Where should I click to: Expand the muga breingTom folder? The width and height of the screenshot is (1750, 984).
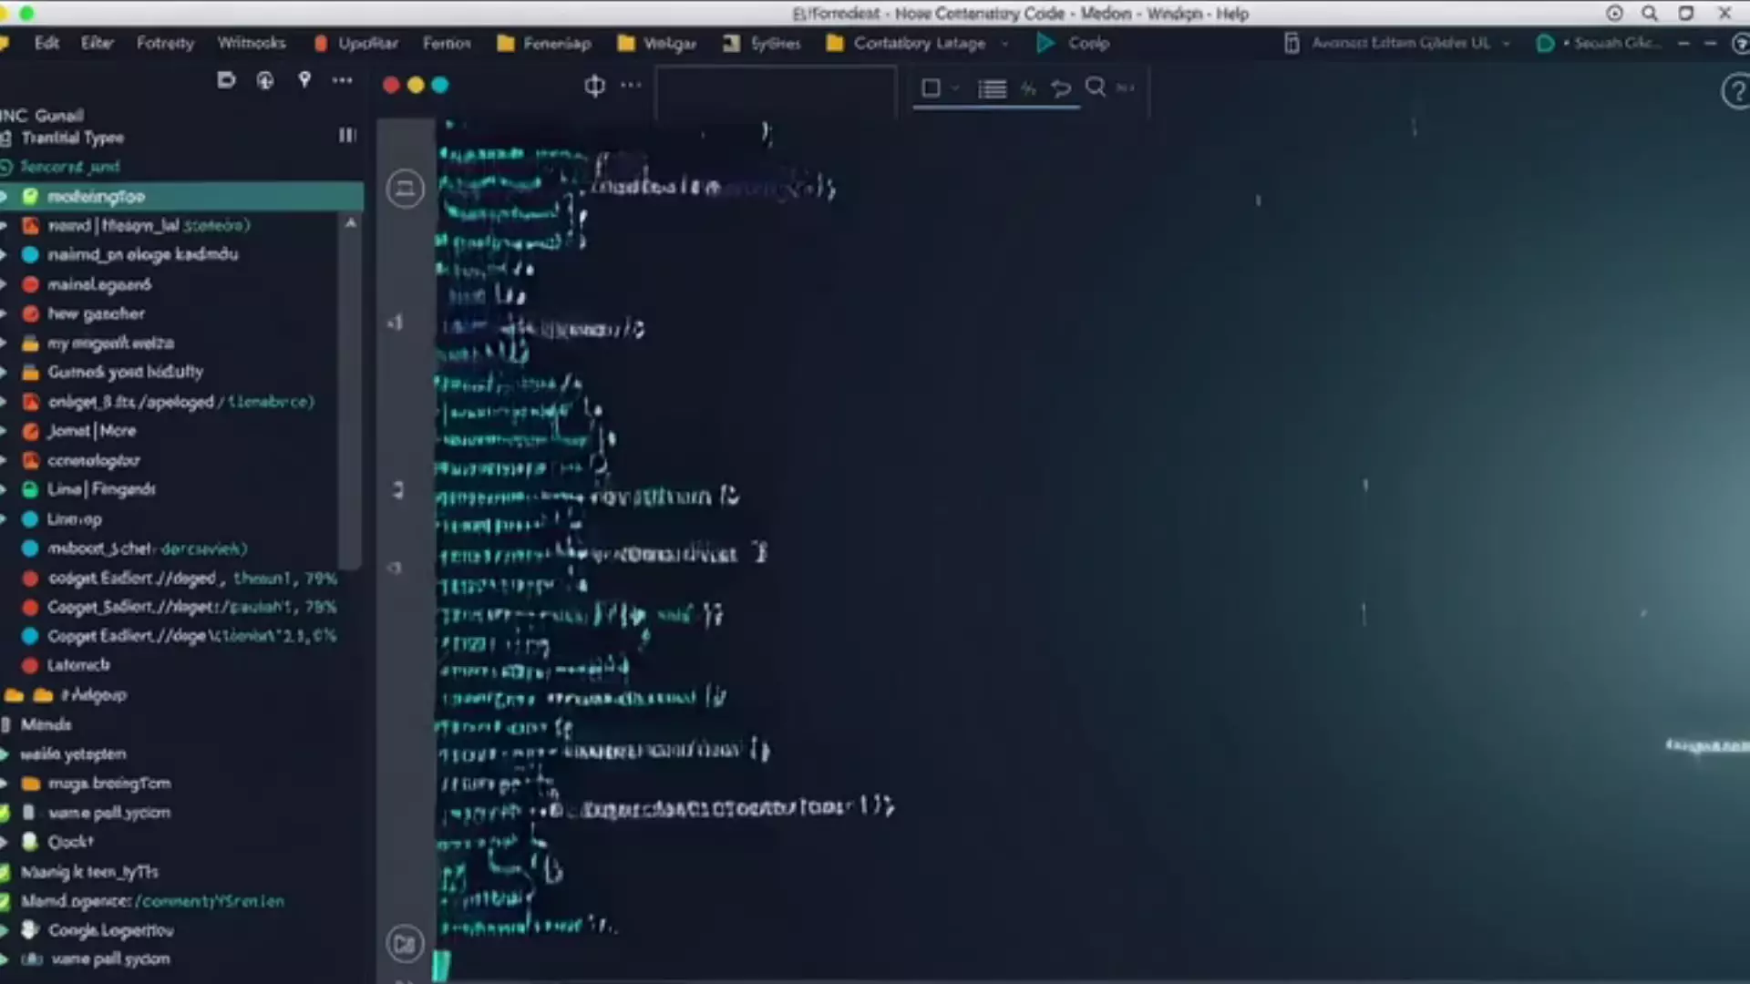coord(5,784)
